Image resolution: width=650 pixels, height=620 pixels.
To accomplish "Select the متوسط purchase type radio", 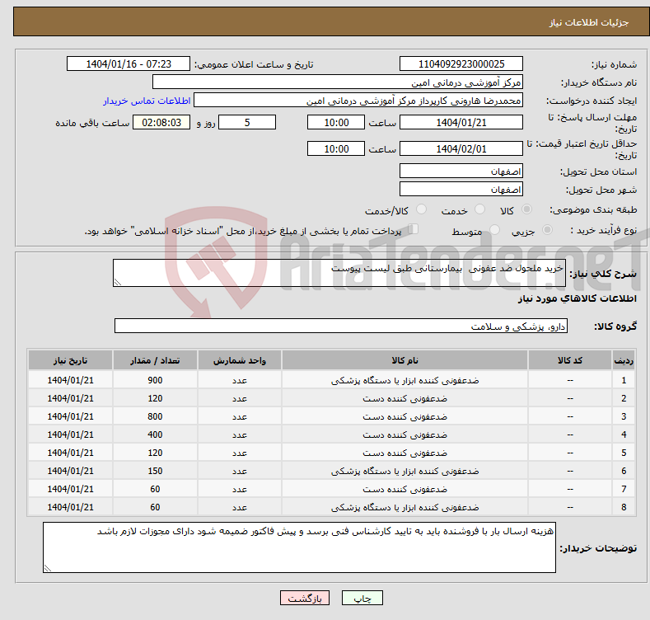I will pyautogui.click(x=494, y=229).
